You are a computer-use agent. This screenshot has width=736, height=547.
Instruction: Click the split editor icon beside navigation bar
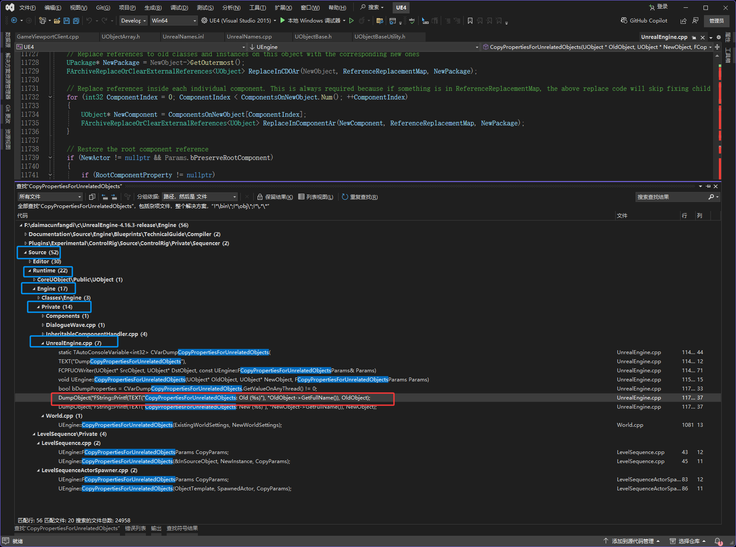point(717,47)
